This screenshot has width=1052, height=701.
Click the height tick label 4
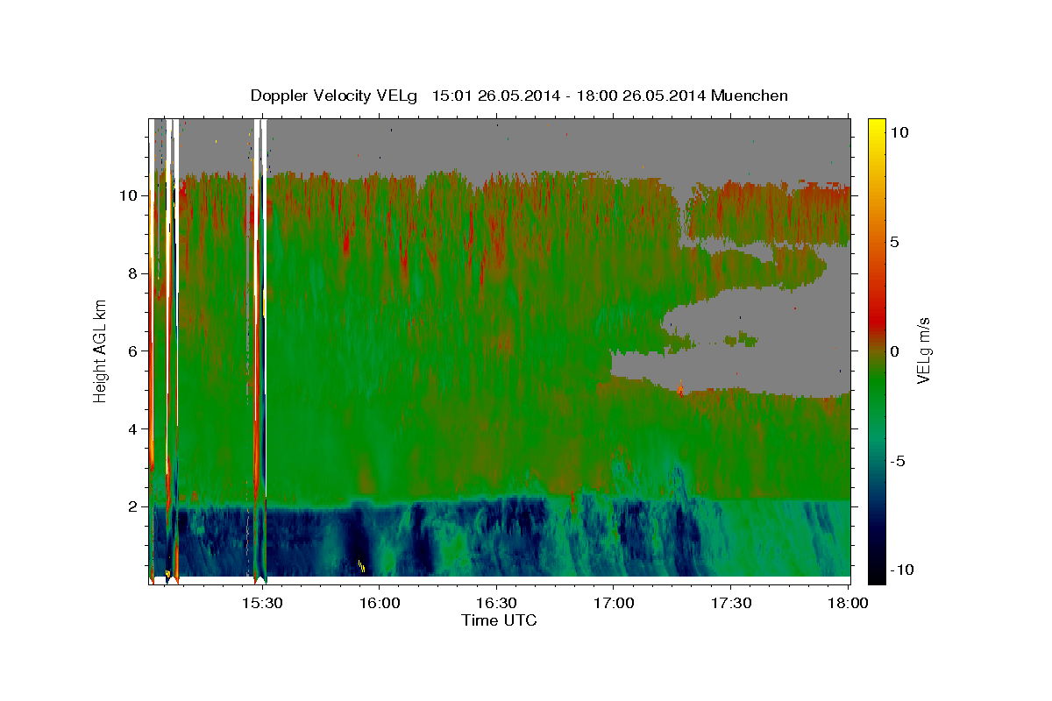click(x=131, y=428)
